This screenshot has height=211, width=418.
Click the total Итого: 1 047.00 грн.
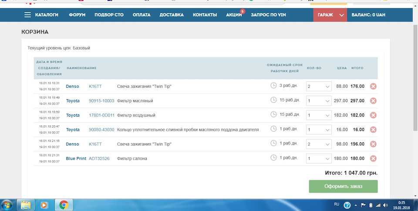[351, 173]
